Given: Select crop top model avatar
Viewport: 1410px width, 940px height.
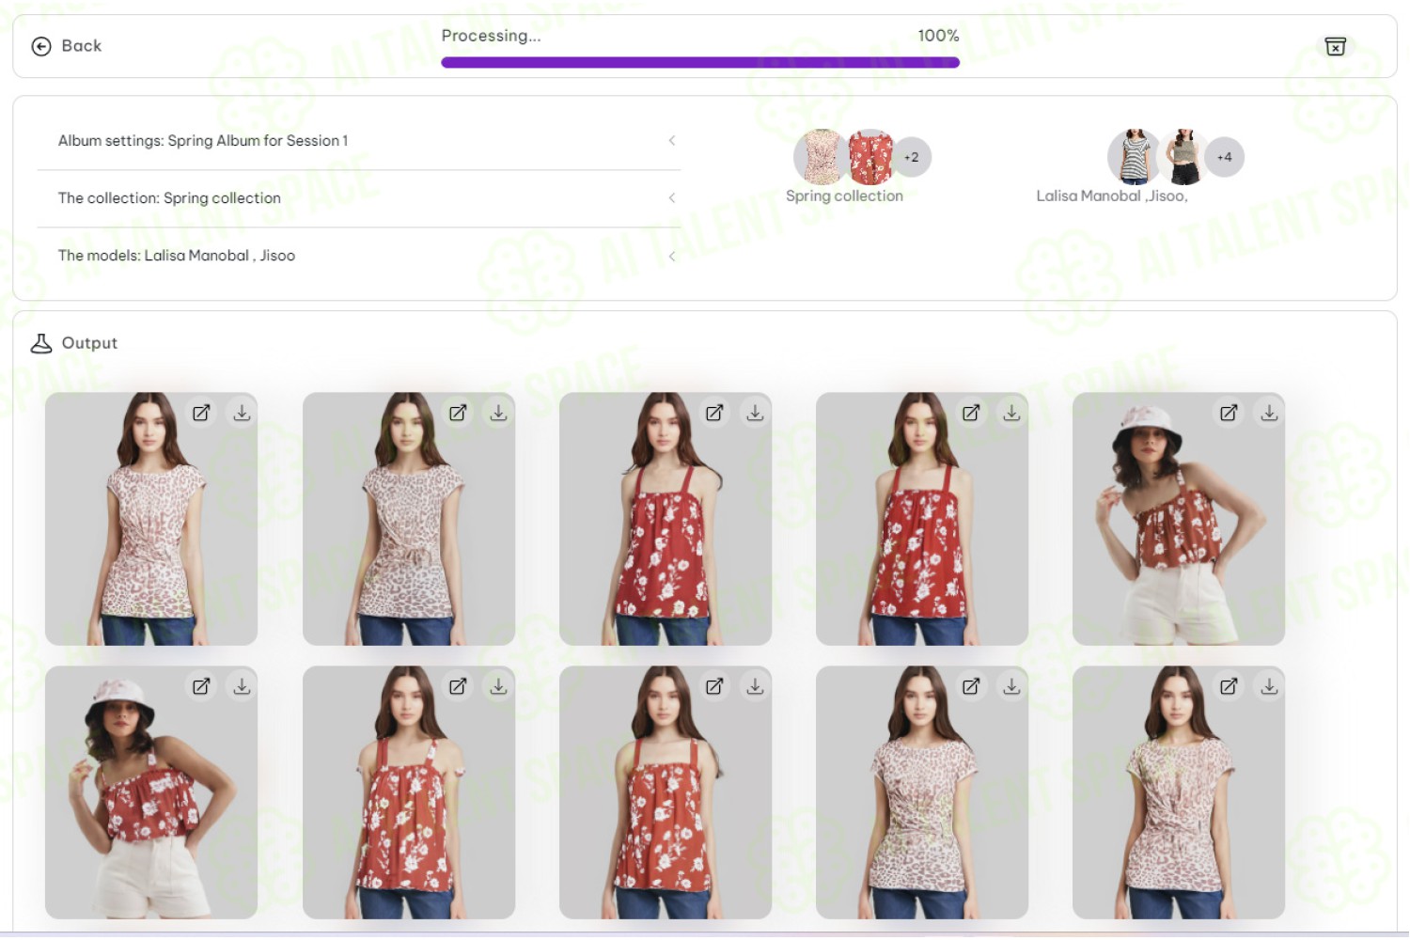Looking at the screenshot, I should (1183, 157).
